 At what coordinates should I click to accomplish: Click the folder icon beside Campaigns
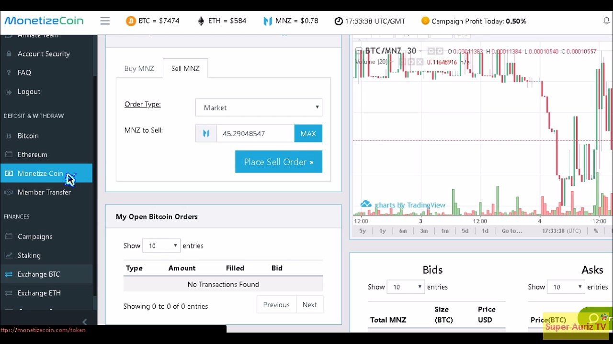click(9, 236)
